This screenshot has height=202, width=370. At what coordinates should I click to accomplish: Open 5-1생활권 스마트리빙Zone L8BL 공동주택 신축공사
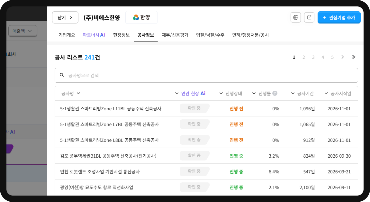pyautogui.click(x=110, y=140)
